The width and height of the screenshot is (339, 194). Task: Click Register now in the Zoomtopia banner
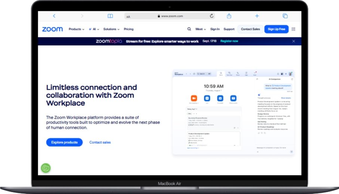tap(229, 41)
